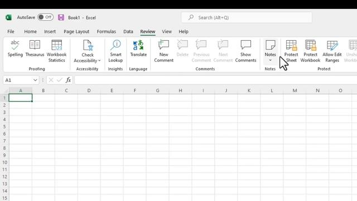This screenshot has width=357, height=201.
Task: Click the Cancel (X) formula bar icon
Action: pyautogui.click(x=51, y=80)
